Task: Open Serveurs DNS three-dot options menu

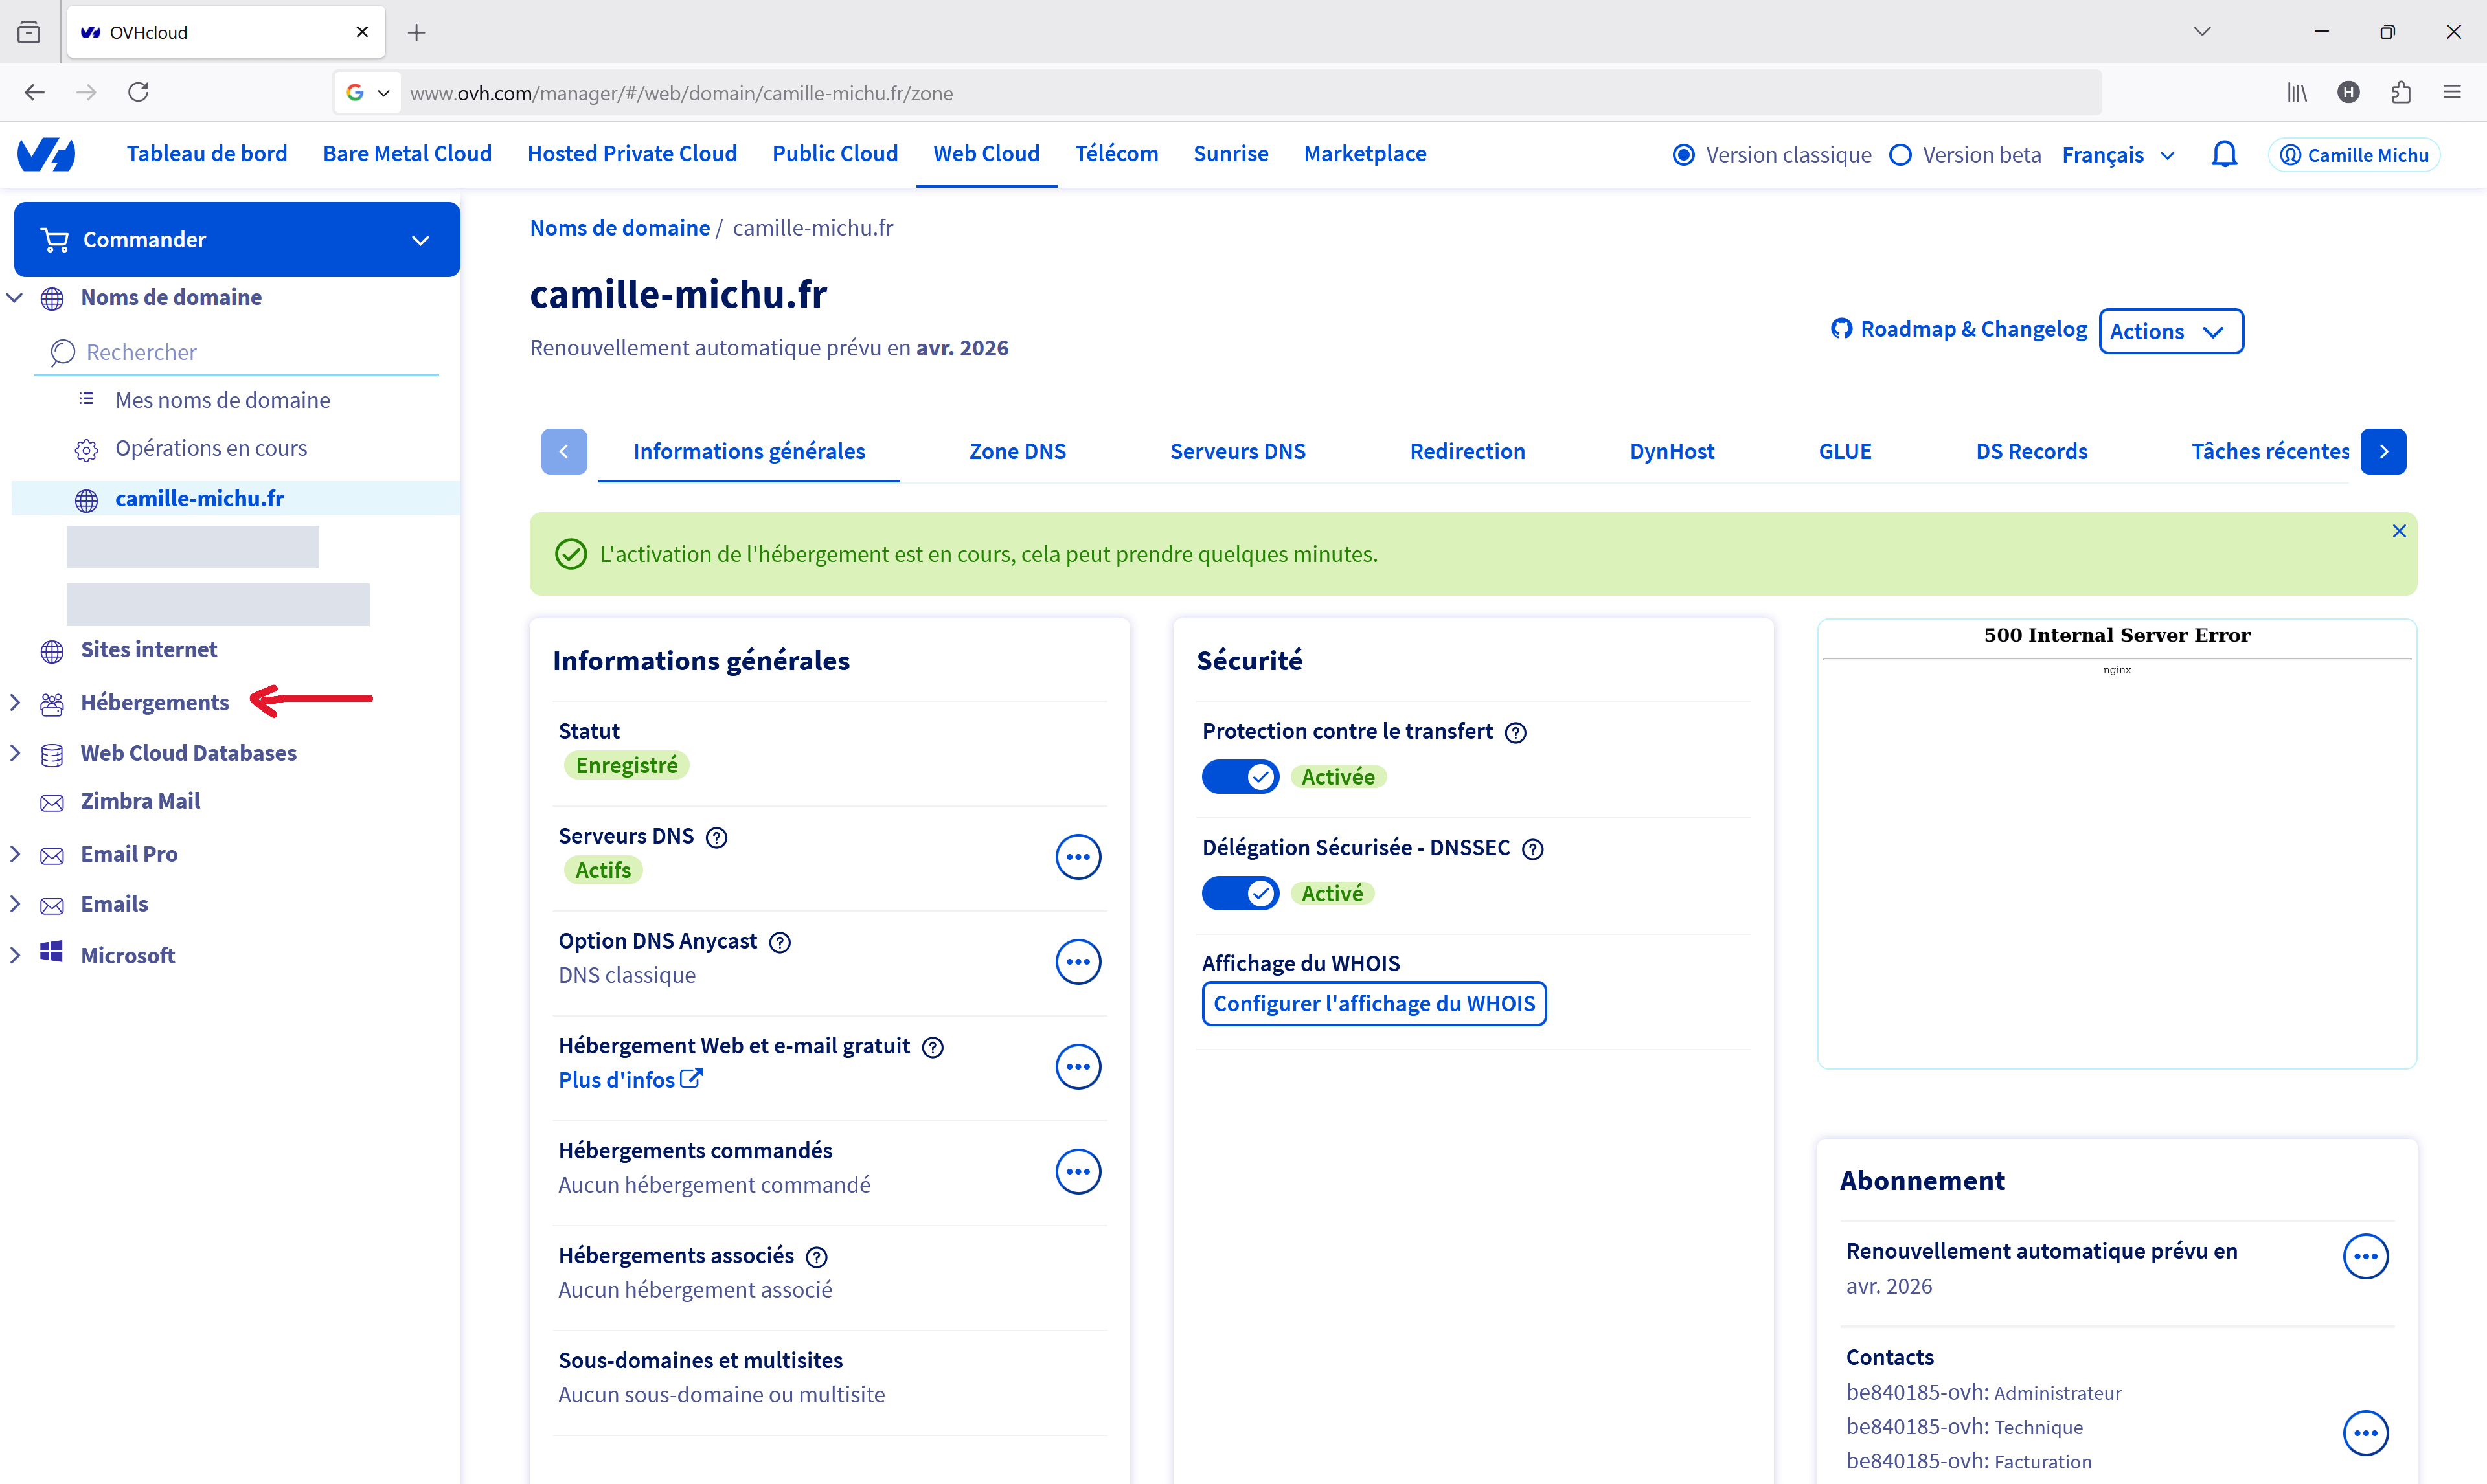Action: (1077, 857)
